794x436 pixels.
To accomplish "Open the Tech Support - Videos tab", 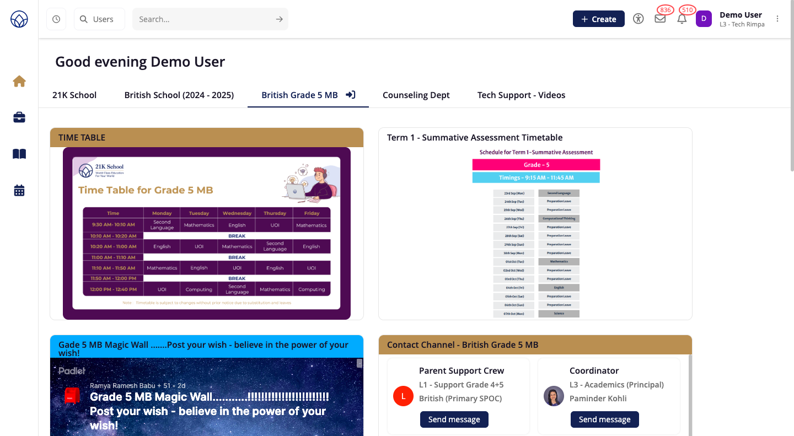I will click(521, 95).
